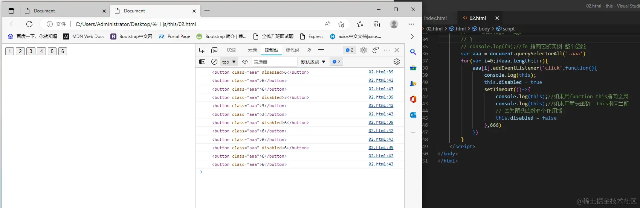Open DevTools customize menu (three dots)
This screenshot has height=208, width=640.
[387, 50]
